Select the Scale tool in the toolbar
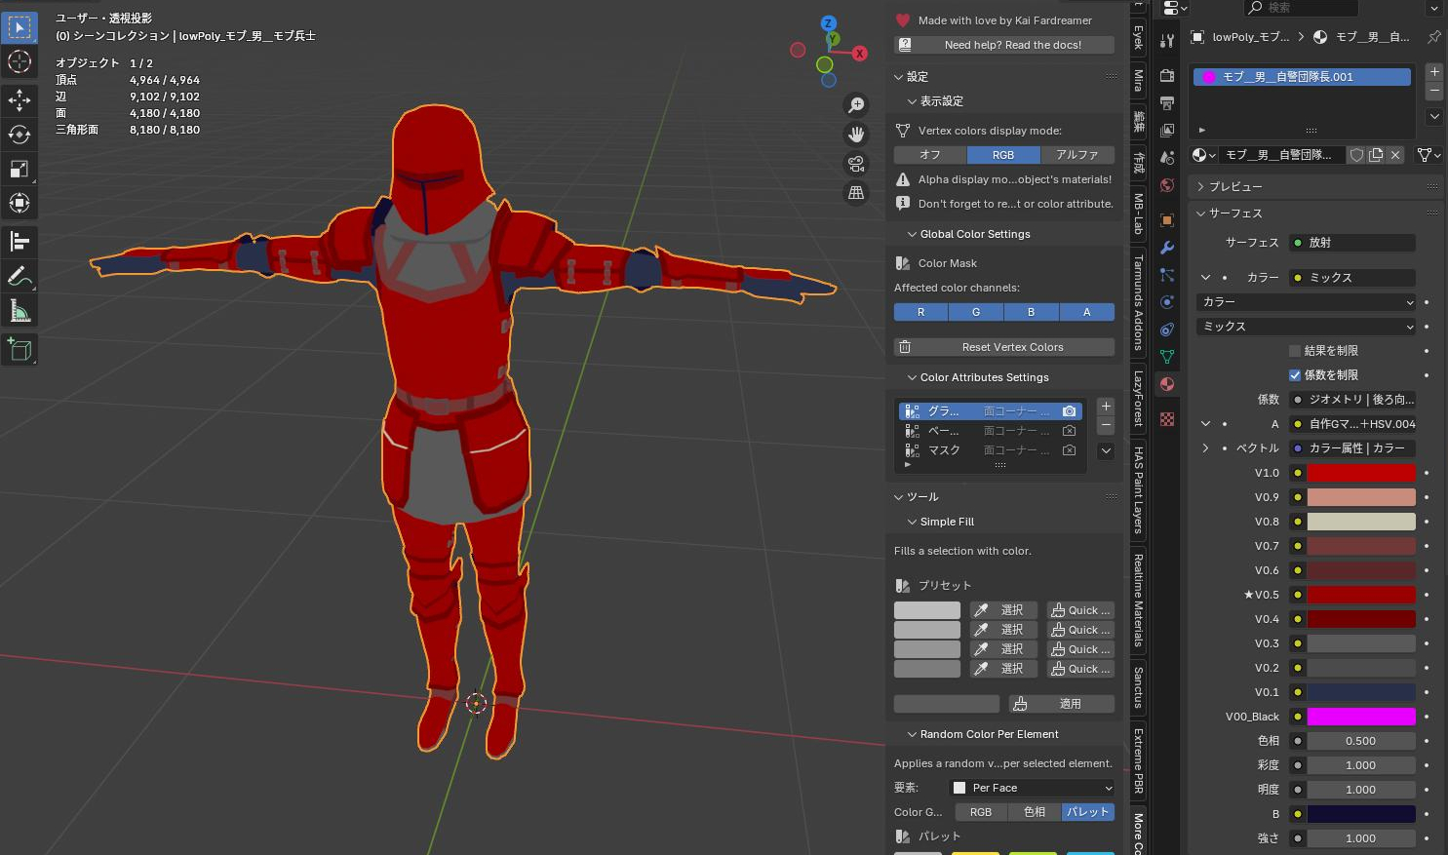 pyautogui.click(x=20, y=169)
